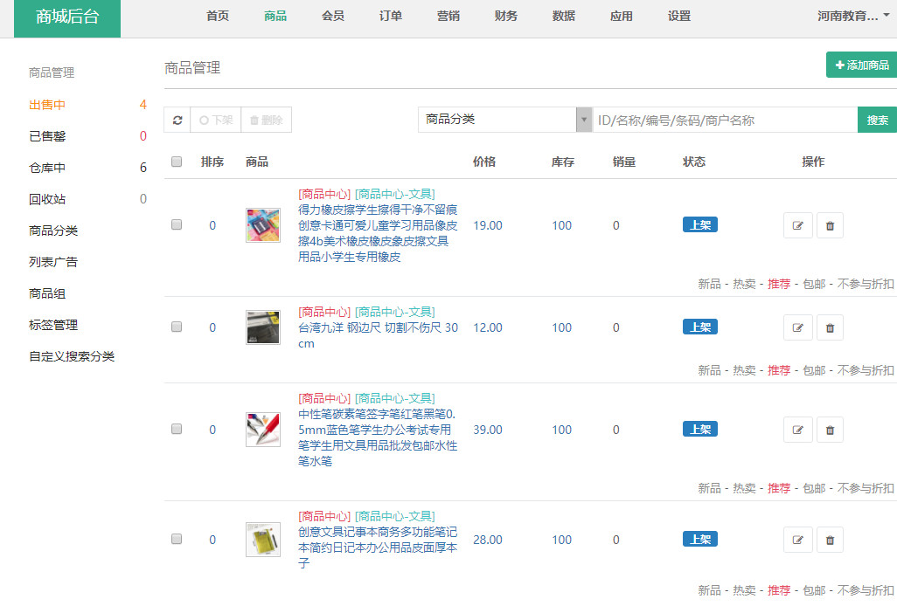The width and height of the screenshot is (897, 606).
Task: Open 商品组 in the sidebar
Action: tap(47, 293)
